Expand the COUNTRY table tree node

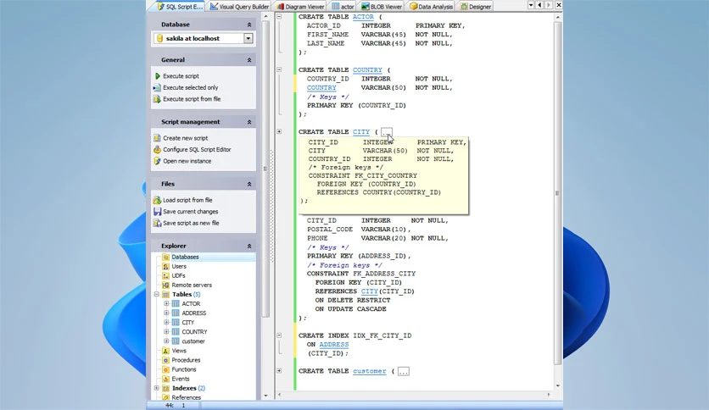point(166,332)
